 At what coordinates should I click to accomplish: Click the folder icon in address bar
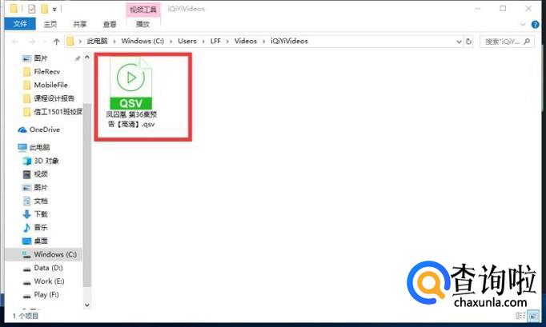click(x=70, y=42)
